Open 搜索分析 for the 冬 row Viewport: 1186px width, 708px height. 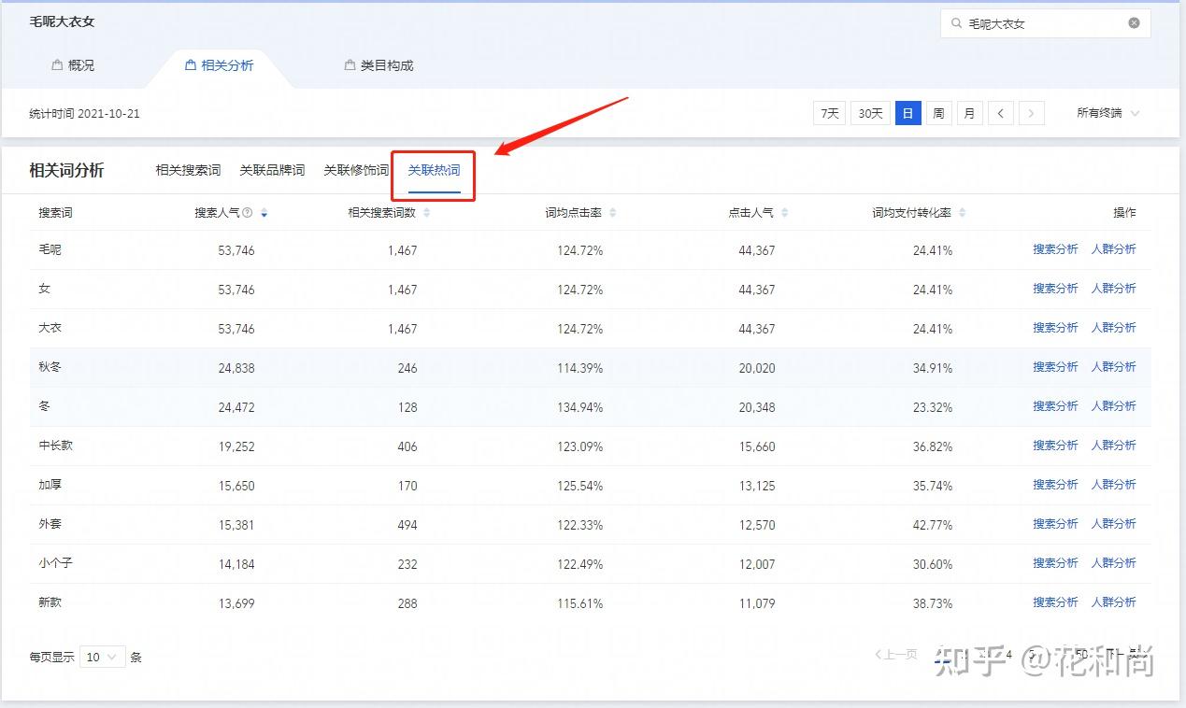[x=1055, y=406]
